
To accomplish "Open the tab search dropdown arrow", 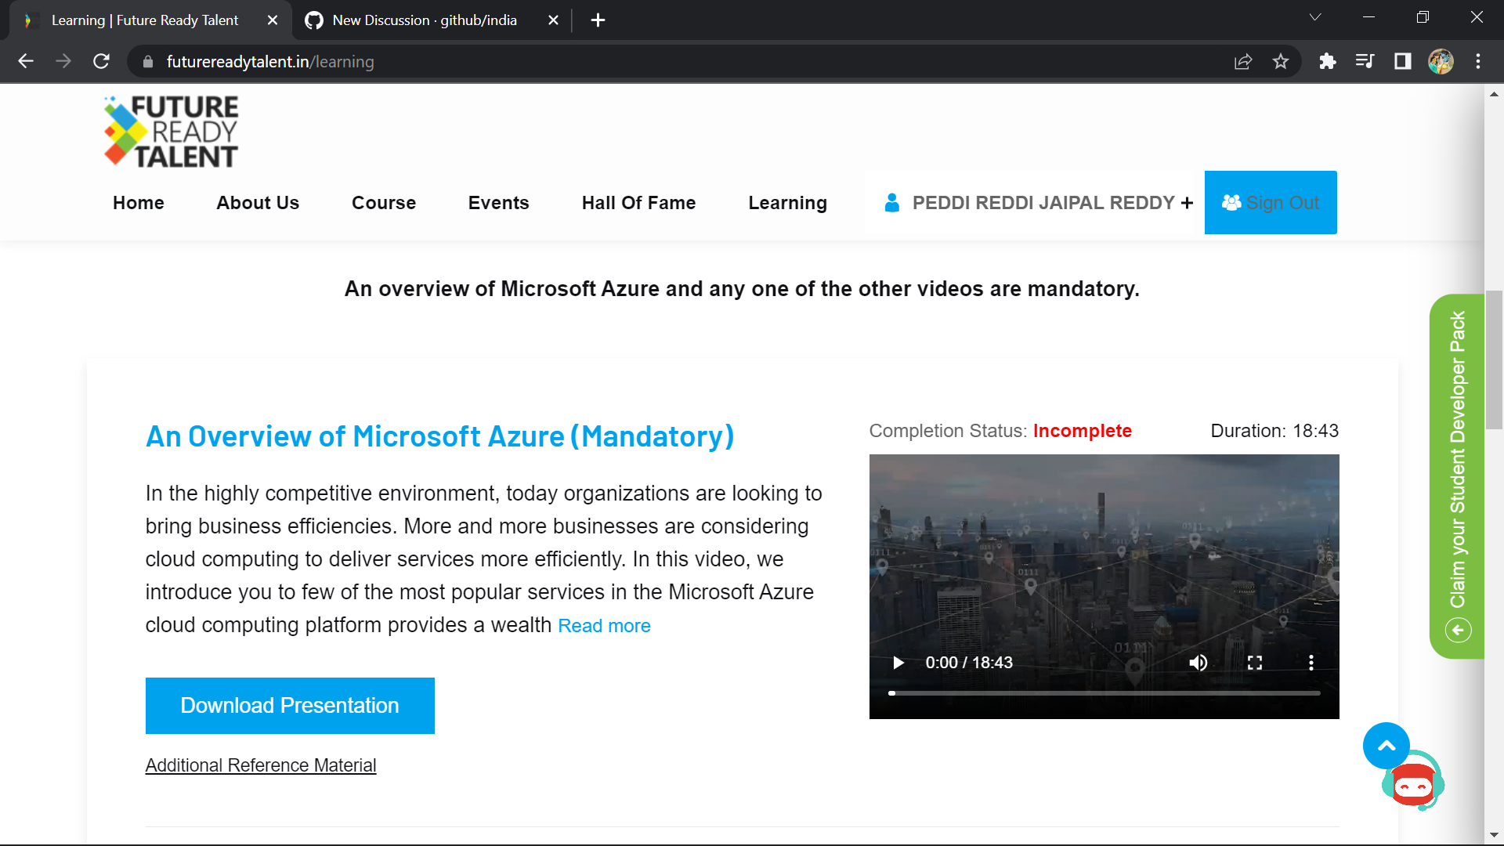I will (1315, 18).
